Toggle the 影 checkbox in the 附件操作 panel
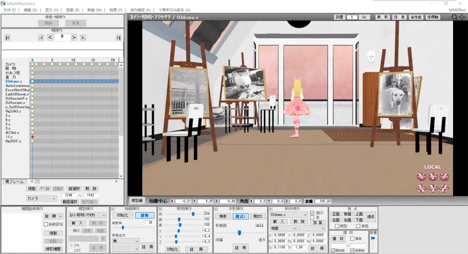The height and width of the screenshot is (254, 468). [x=312, y=218]
